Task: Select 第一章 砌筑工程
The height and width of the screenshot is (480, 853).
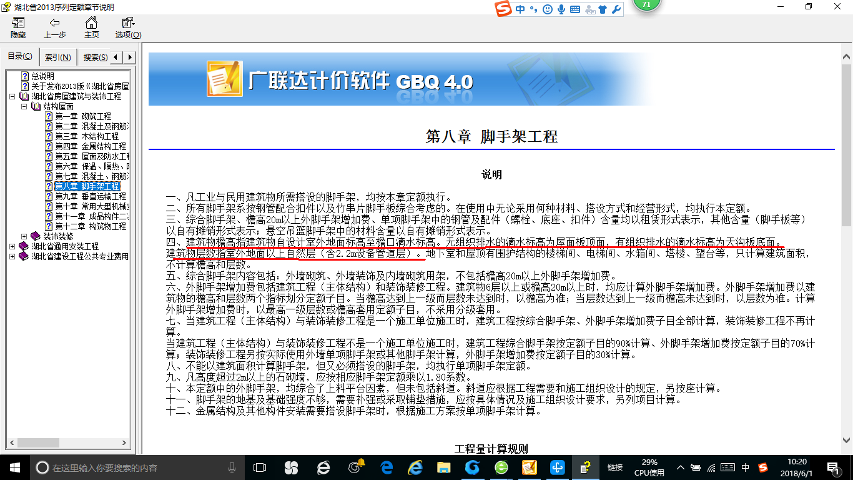Action: [x=83, y=116]
